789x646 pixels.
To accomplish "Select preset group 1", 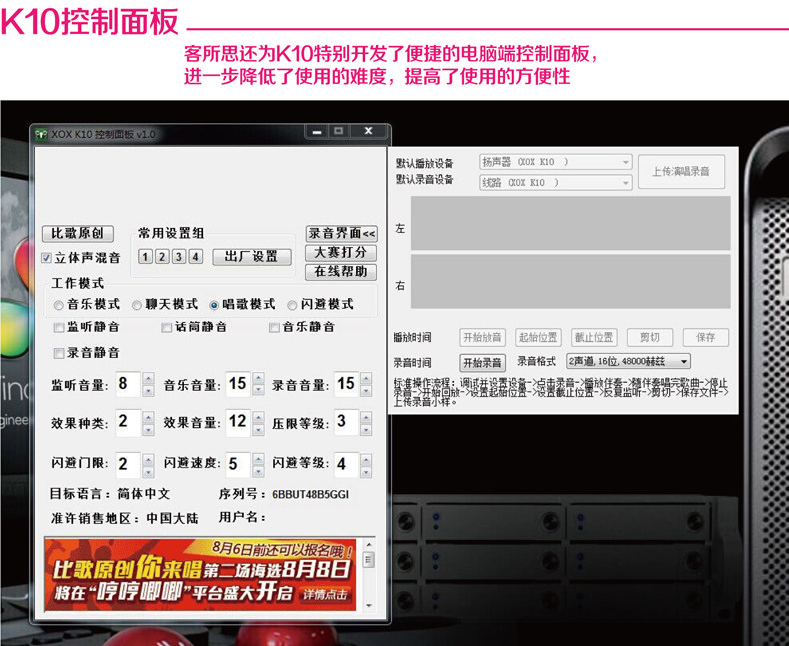I will (145, 257).
